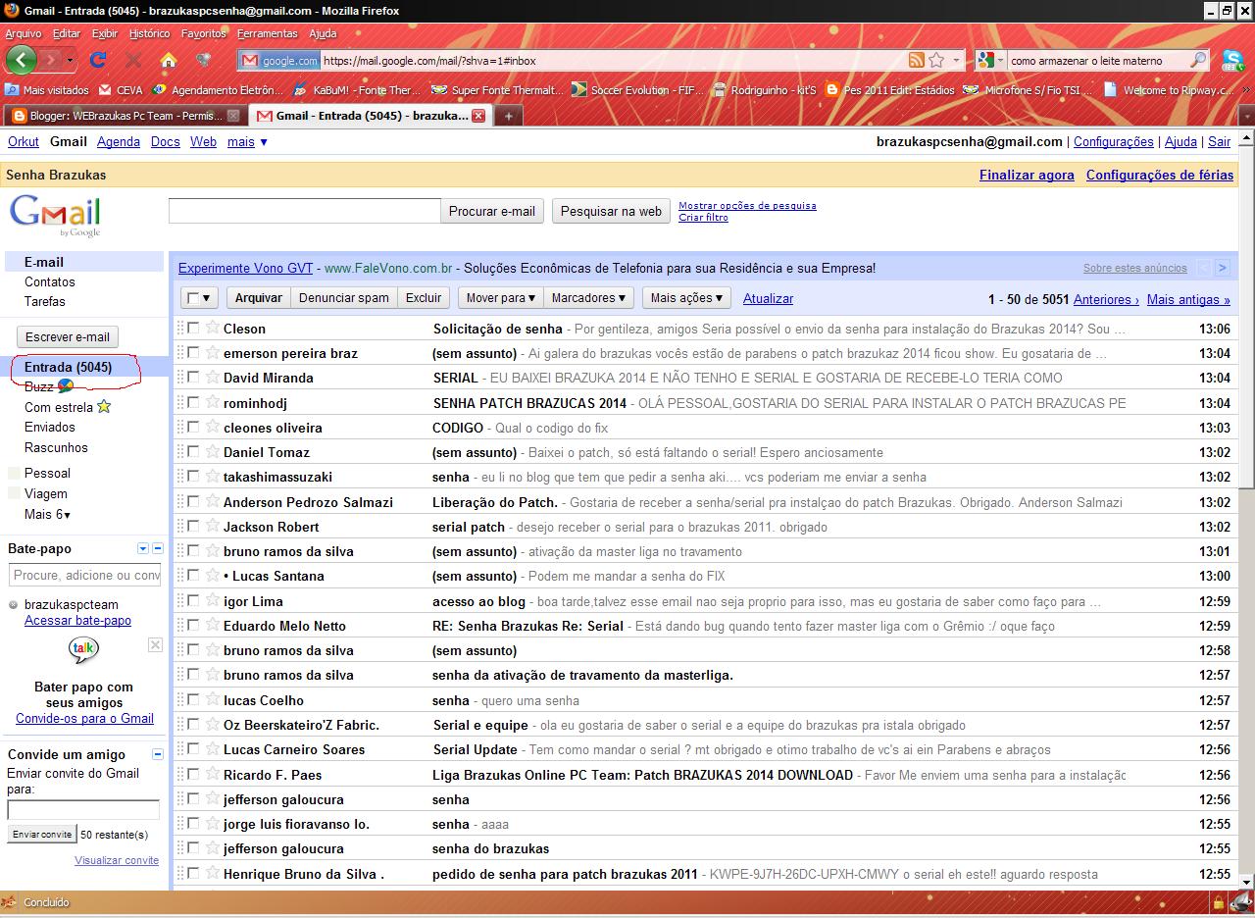Click the search magnifier in Firefox search box
This screenshot has height=918, width=1255.
1198,60
